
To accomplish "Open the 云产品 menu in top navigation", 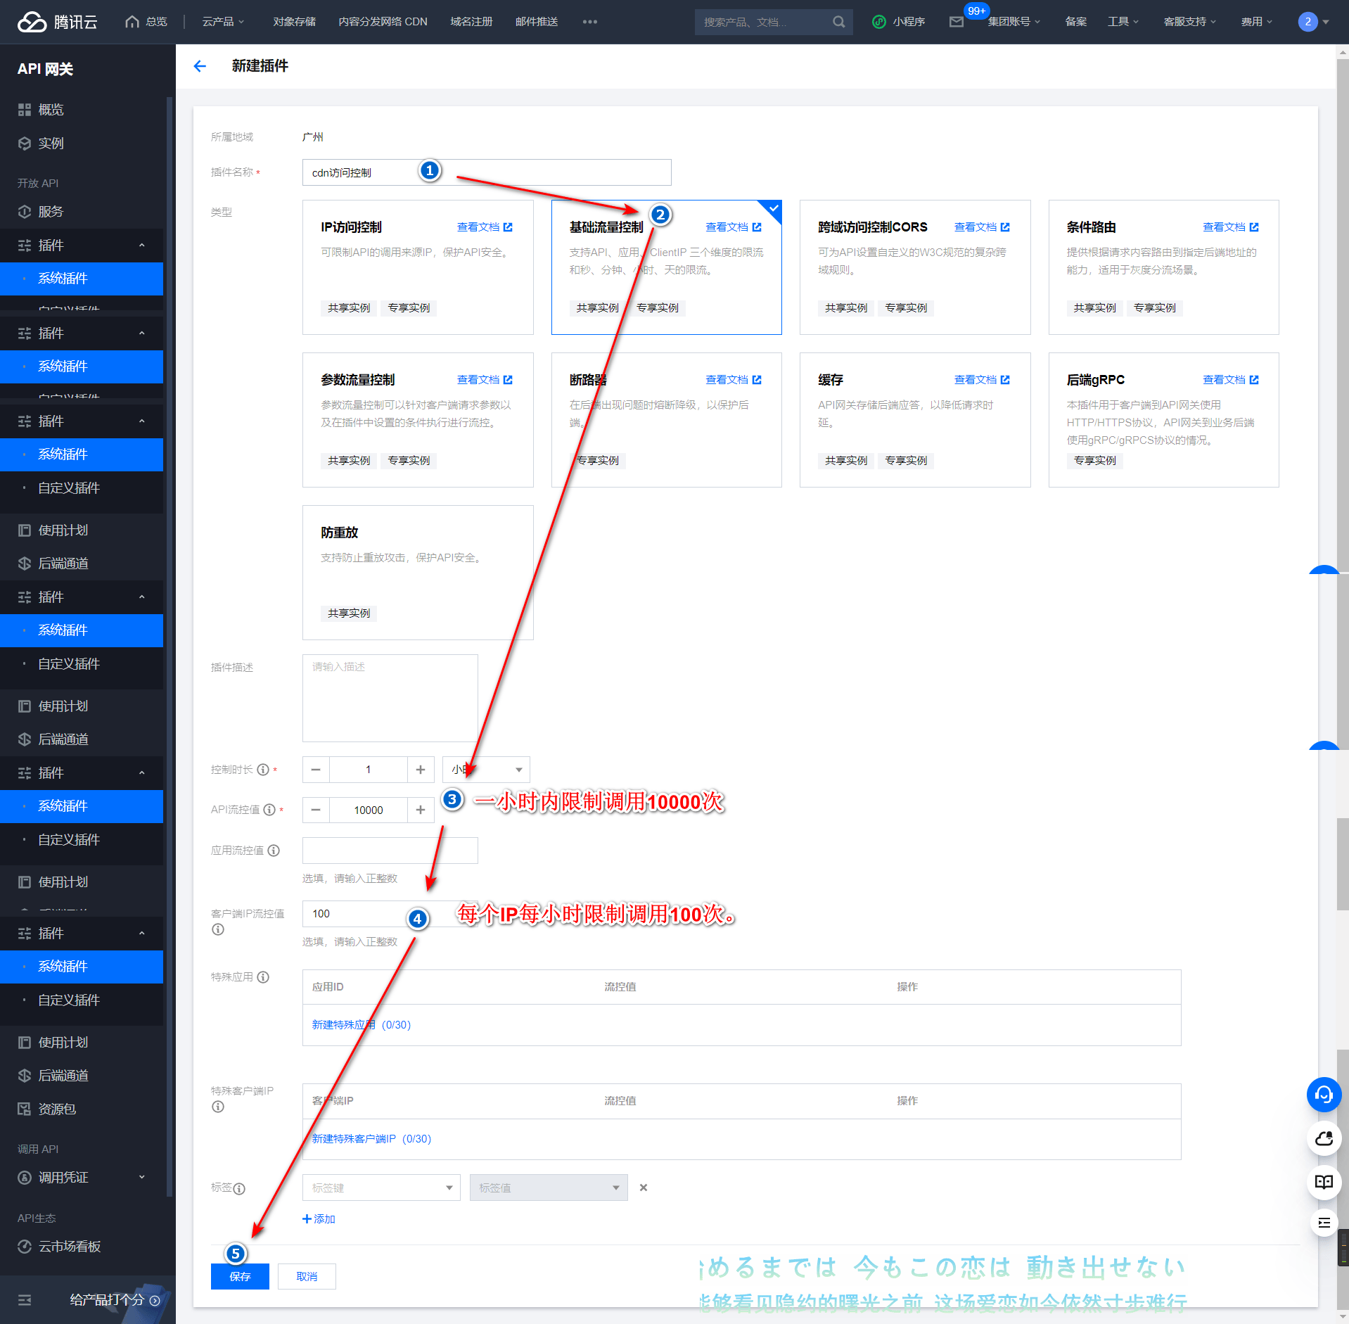I will pyautogui.click(x=223, y=22).
